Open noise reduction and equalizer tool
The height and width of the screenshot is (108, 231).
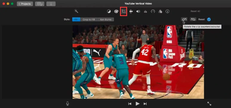[145, 11]
